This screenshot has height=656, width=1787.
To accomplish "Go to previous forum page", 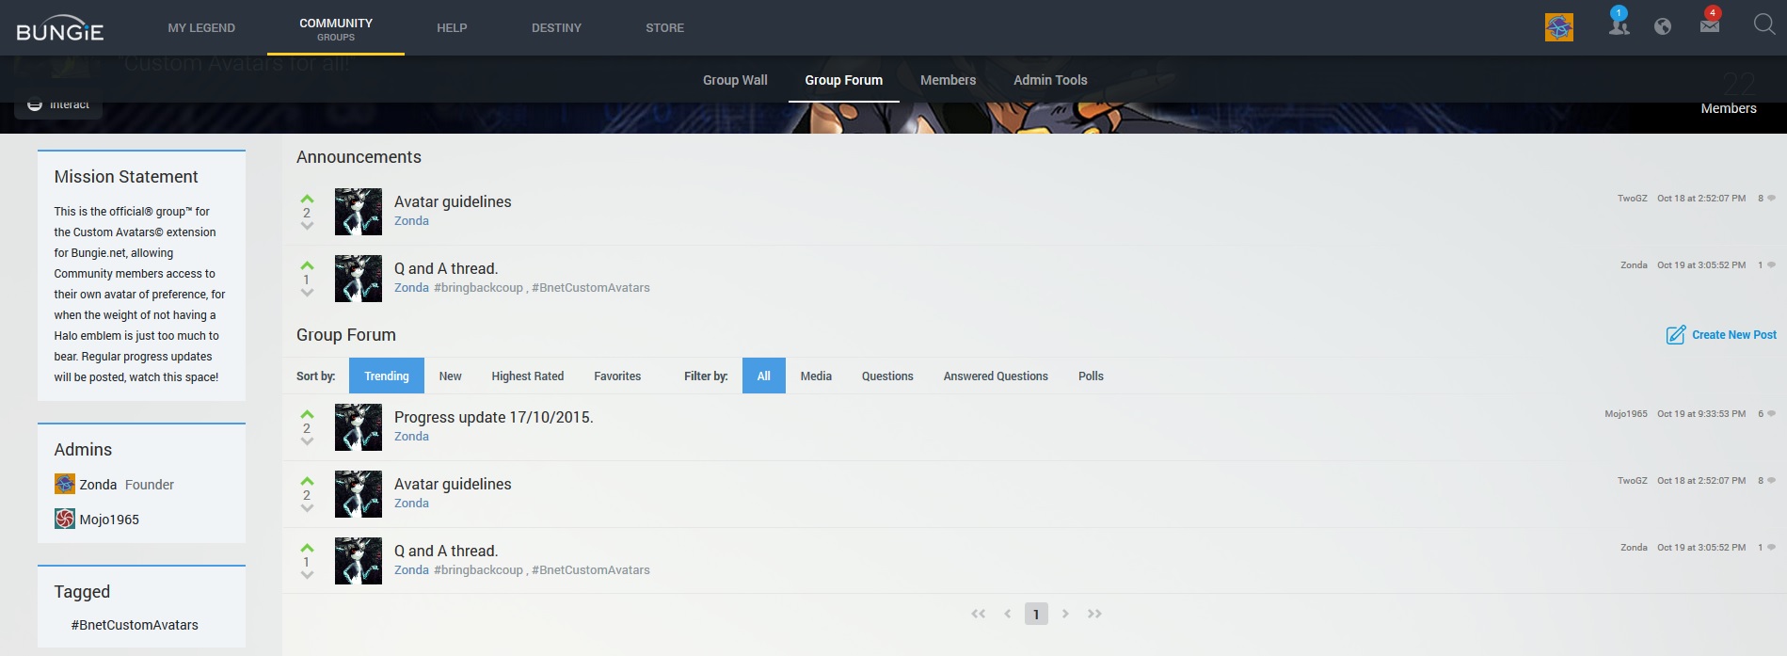I will [1008, 614].
